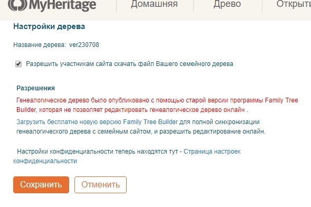Image resolution: width=311 pixels, height=207 pixels.
Task: Uncheck the allow tree file download checkbox
Action: coord(18,64)
